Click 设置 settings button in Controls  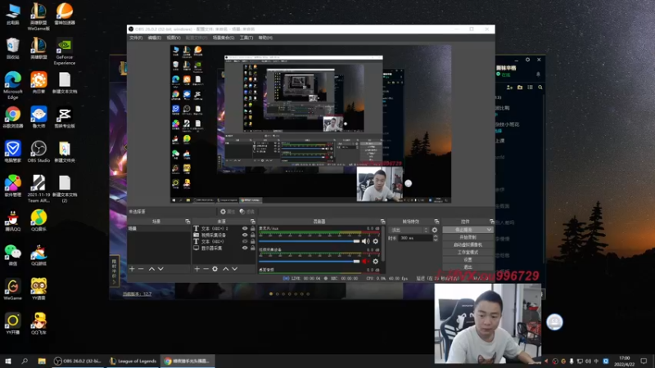coord(468,259)
